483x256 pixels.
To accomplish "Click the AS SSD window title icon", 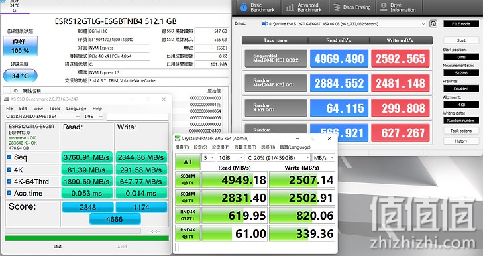I will coord(7,99).
